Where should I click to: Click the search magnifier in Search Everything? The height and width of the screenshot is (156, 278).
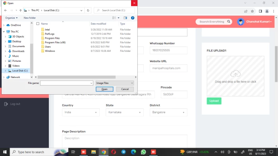(229, 21)
